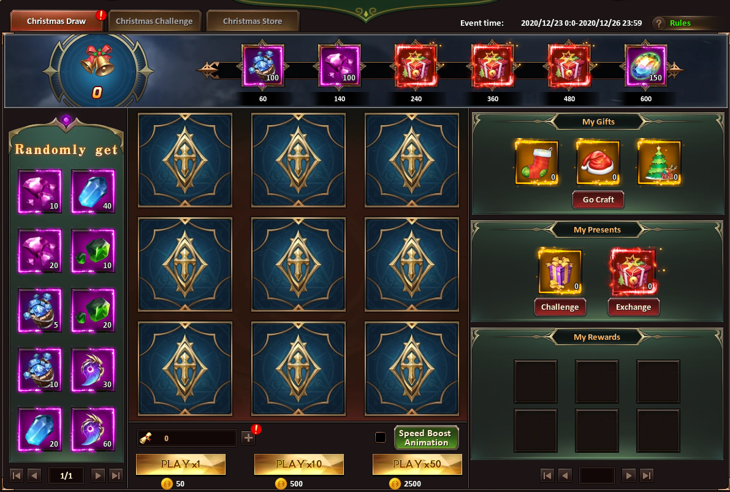Click the plus icon to add tickets

(248, 438)
